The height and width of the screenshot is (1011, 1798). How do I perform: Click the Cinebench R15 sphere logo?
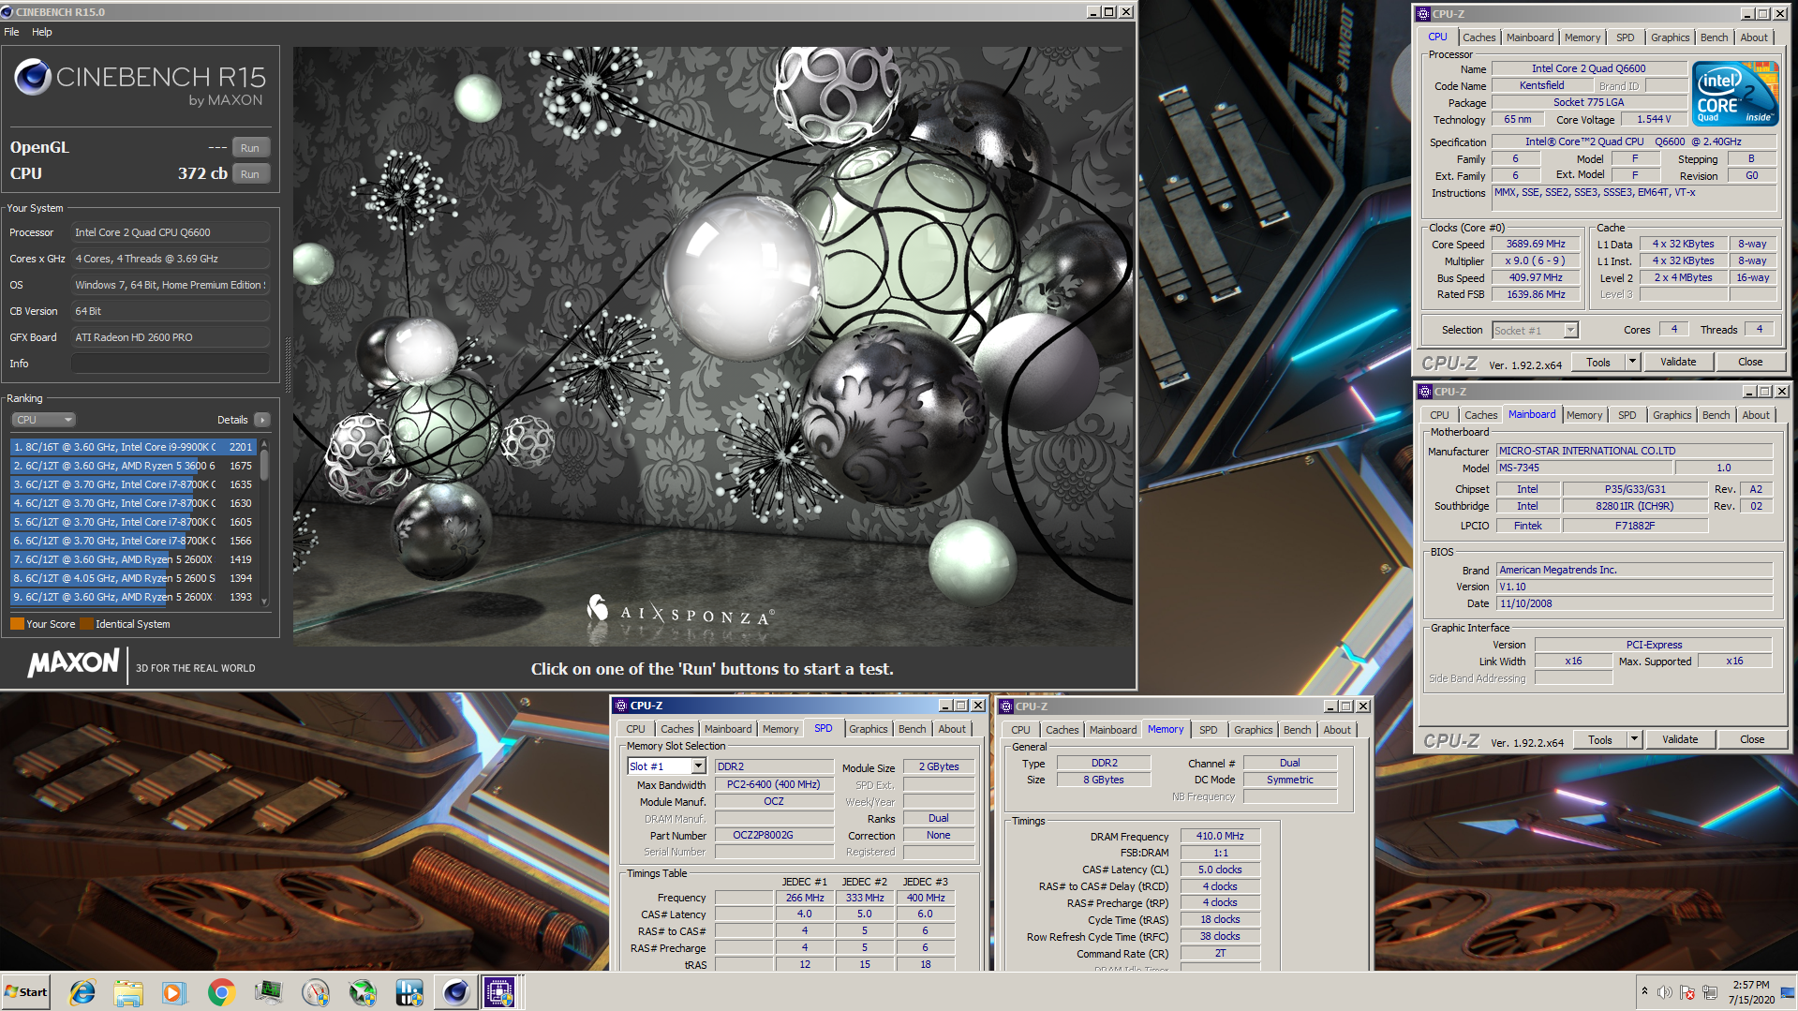[x=33, y=77]
